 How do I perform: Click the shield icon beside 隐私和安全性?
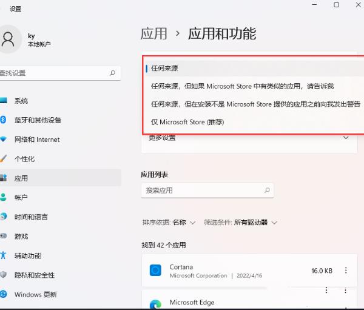(3, 275)
